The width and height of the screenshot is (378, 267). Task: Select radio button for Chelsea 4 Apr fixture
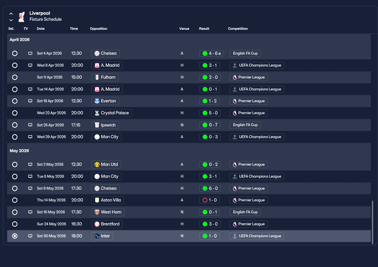(15, 53)
